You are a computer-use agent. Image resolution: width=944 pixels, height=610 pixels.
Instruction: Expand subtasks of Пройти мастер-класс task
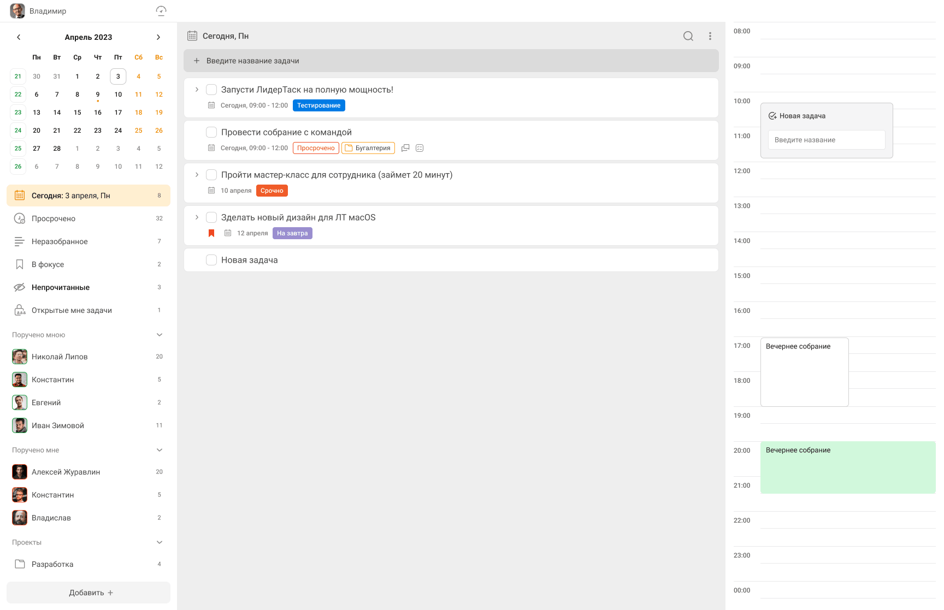click(197, 175)
